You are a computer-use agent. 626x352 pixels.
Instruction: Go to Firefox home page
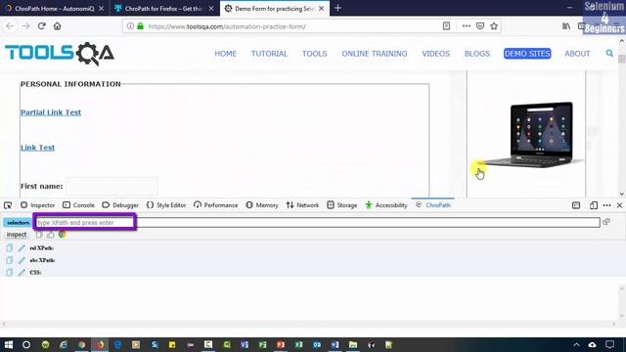point(57,26)
